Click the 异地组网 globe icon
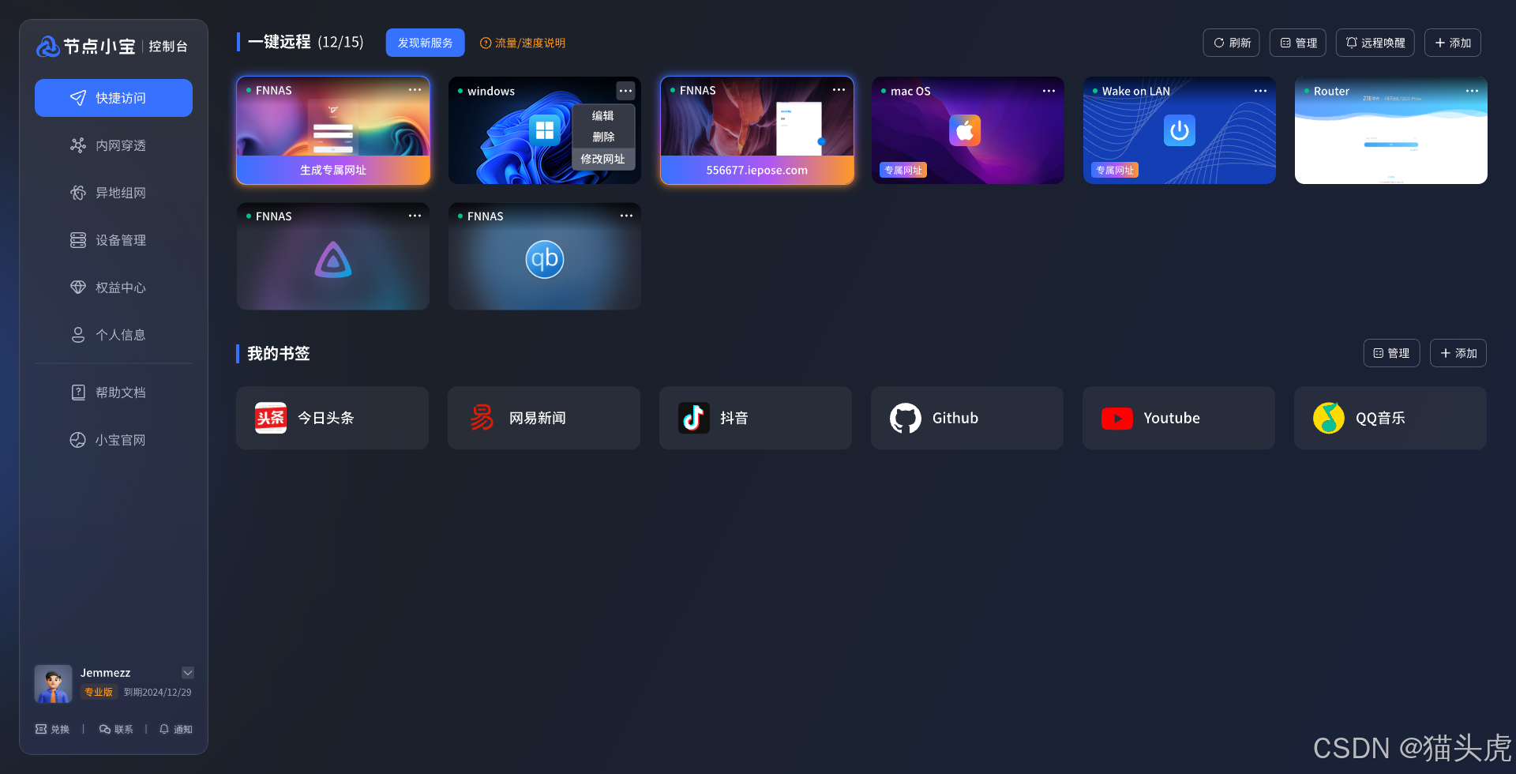Viewport: 1516px width, 774px height. 78,193
